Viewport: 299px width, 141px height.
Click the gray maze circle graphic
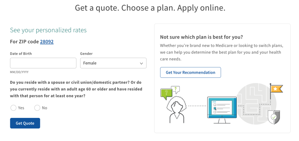click(256, 104)
